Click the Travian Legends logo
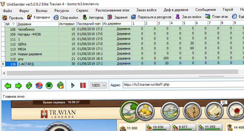This screenshot has width=244, height=131. coord(58,114)
